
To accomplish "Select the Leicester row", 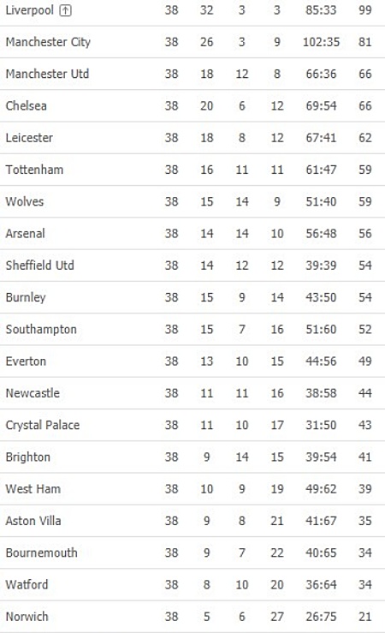I will pos(192,138).
